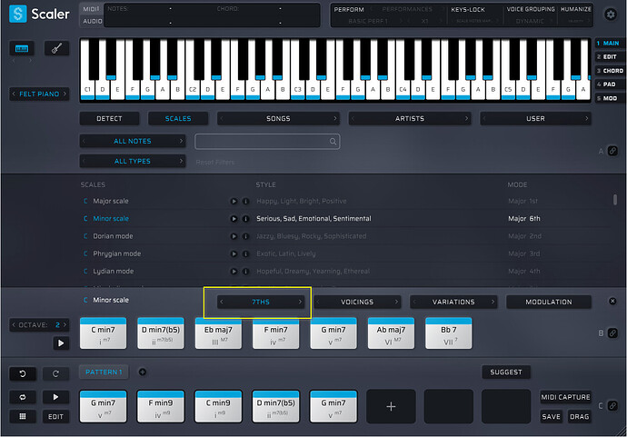Switch to 5 MOD tab
The width and height of the screenshot is (627, 437).
608,98
